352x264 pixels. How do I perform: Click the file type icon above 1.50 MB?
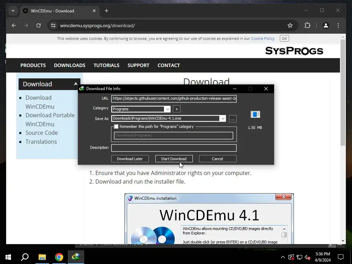click(255, 114)
